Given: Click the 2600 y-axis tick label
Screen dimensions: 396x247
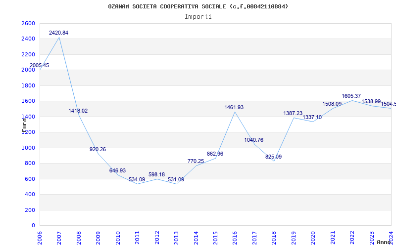Looking at the screenshot, I should click(x=28, y=23).
